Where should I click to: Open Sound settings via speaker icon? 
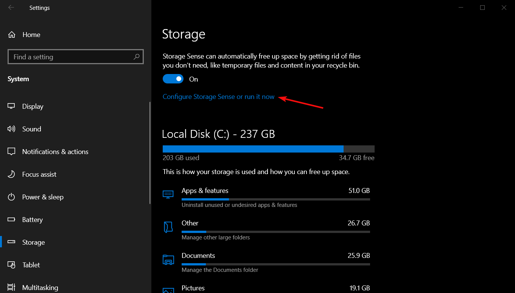coord(12,129)
